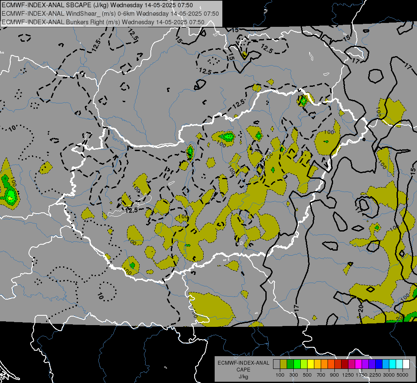417x383 pixels.
Task: Choose the amber swatch left of 700
Action: [x=317, y=364]
